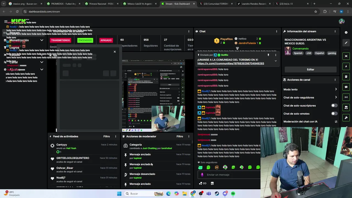Collapse the pinned message chevron

276,61
